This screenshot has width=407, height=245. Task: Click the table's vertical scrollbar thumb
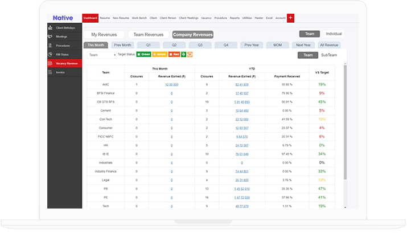pos(345,122)
